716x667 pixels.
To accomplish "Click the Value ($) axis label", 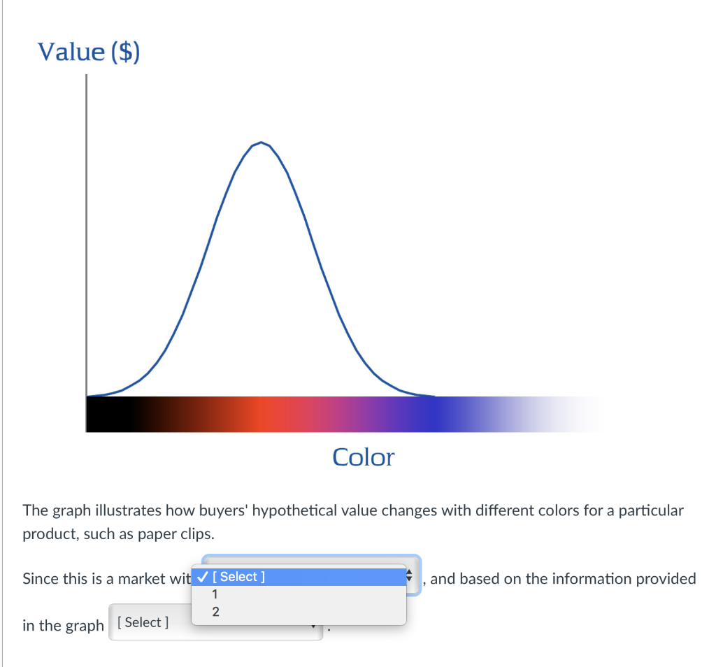I will [88, 51].
